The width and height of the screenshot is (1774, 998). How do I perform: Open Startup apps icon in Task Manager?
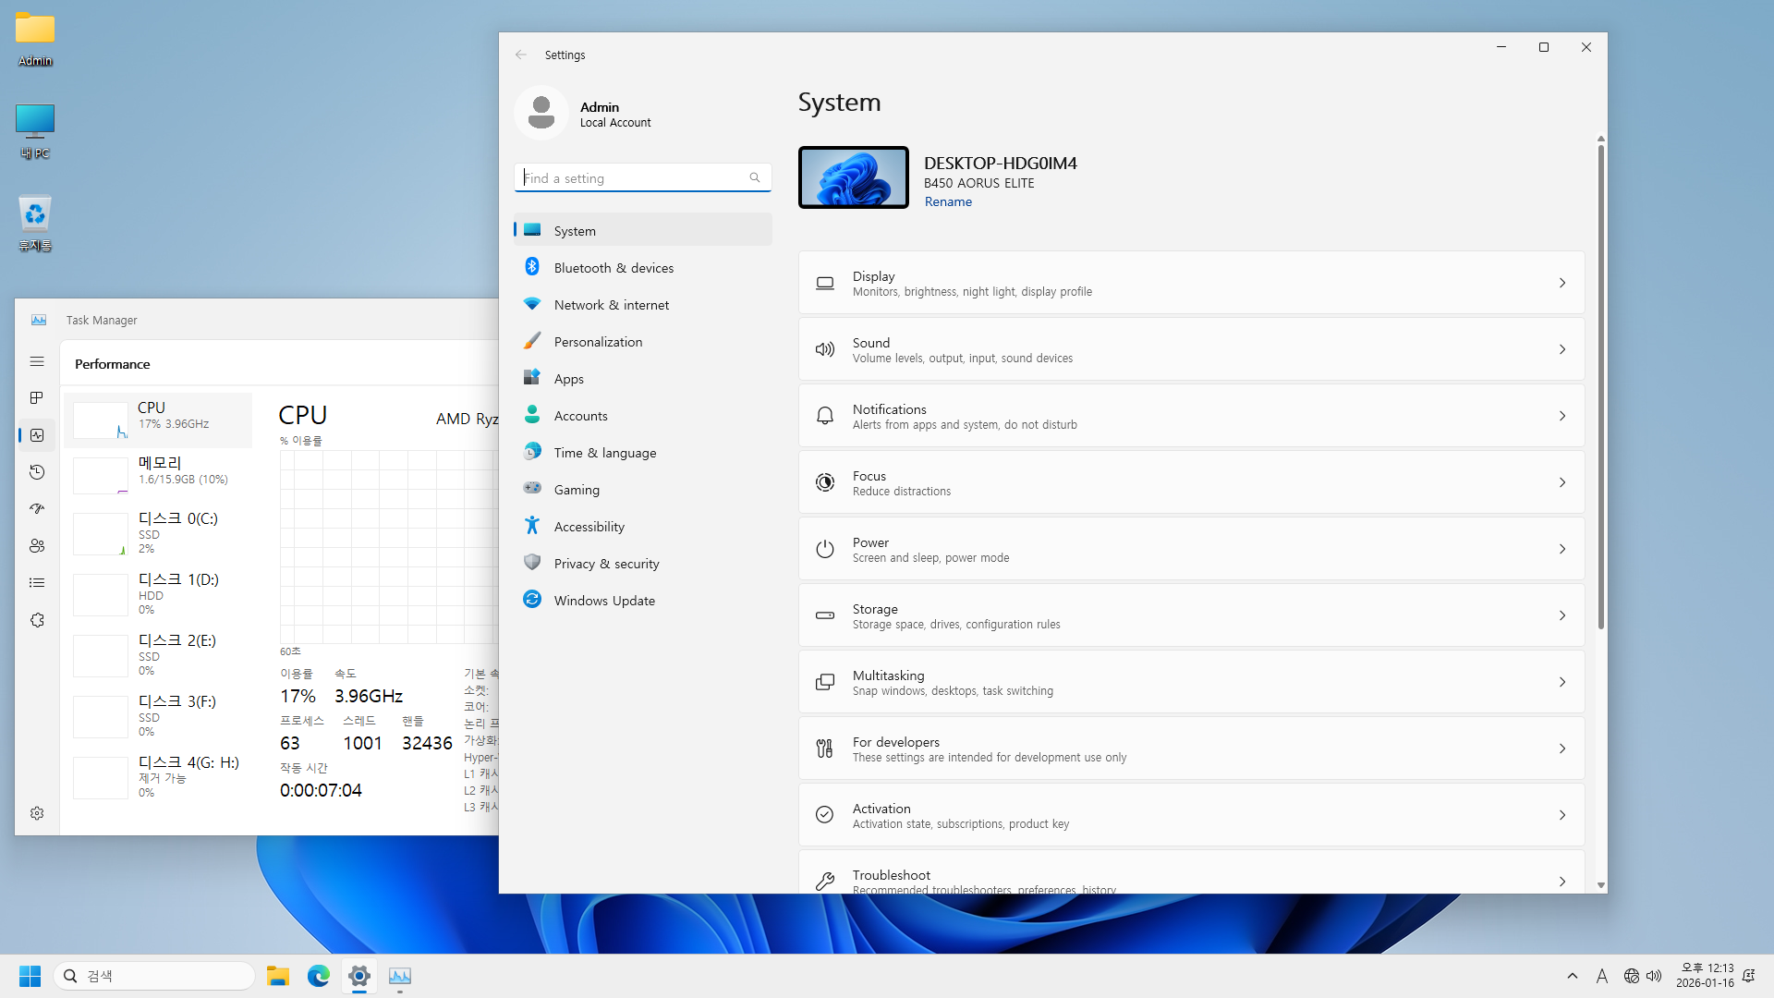point(37,509)
